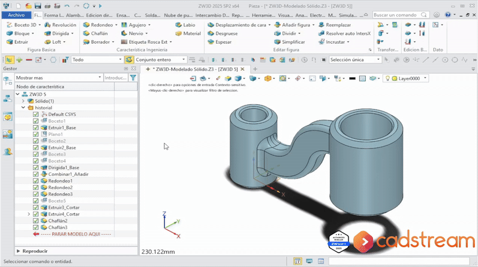Viewport: 478px width, 267px height.
Task: Choose the Chaflán feature
Action: (95, 34)
